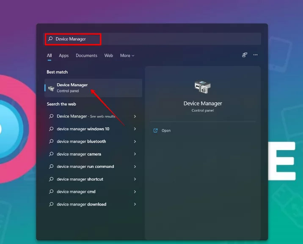Switch to the Documents tab
Image resolution: width=303 pixels, height=244 pixels.
point(86,55)
